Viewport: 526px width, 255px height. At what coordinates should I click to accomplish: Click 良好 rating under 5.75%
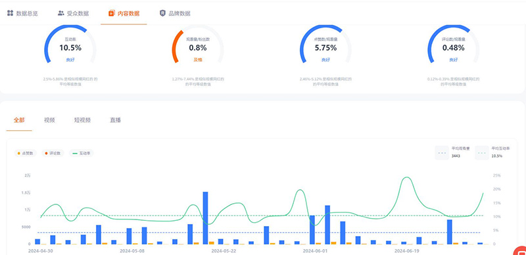click(325, 60)
